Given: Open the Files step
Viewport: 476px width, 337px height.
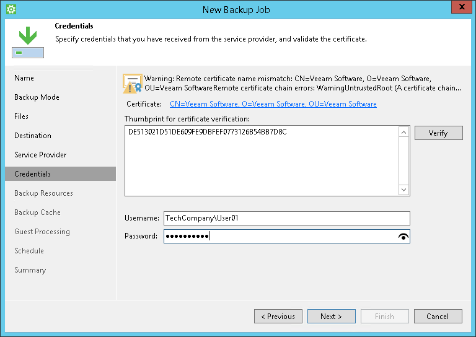Looking at the screenshot, I should (x=22, y=116).
